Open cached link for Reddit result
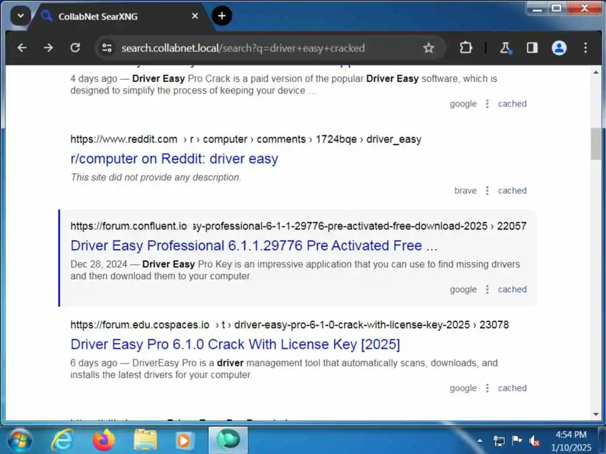The image size is (606, 454). click(512, 190)
